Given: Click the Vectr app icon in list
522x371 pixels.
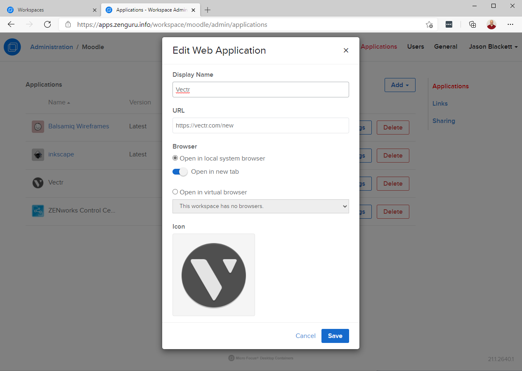Looking at the screenshot, I should (38, 183).
